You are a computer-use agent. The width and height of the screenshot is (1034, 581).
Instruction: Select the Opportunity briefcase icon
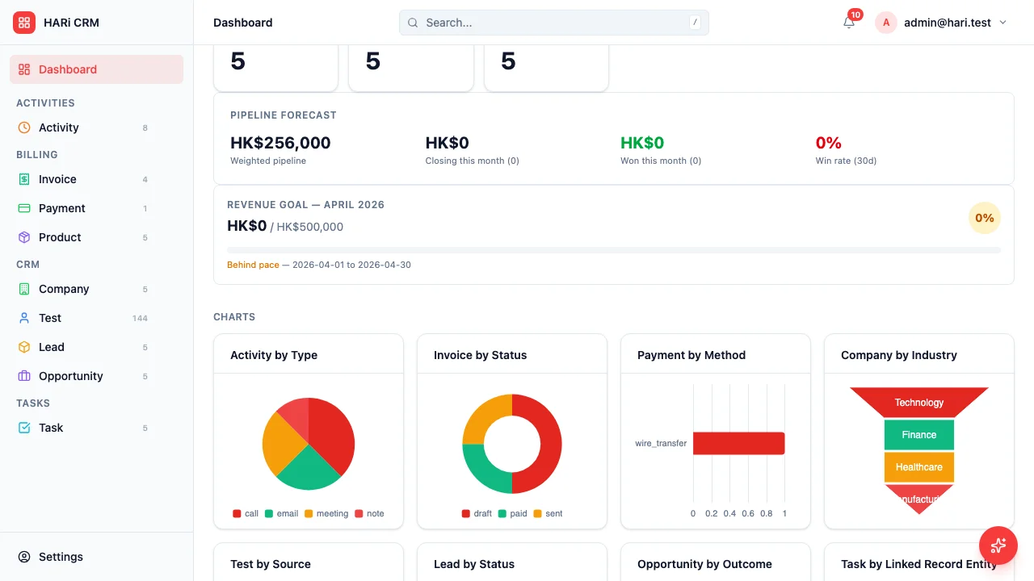(23, 376)
